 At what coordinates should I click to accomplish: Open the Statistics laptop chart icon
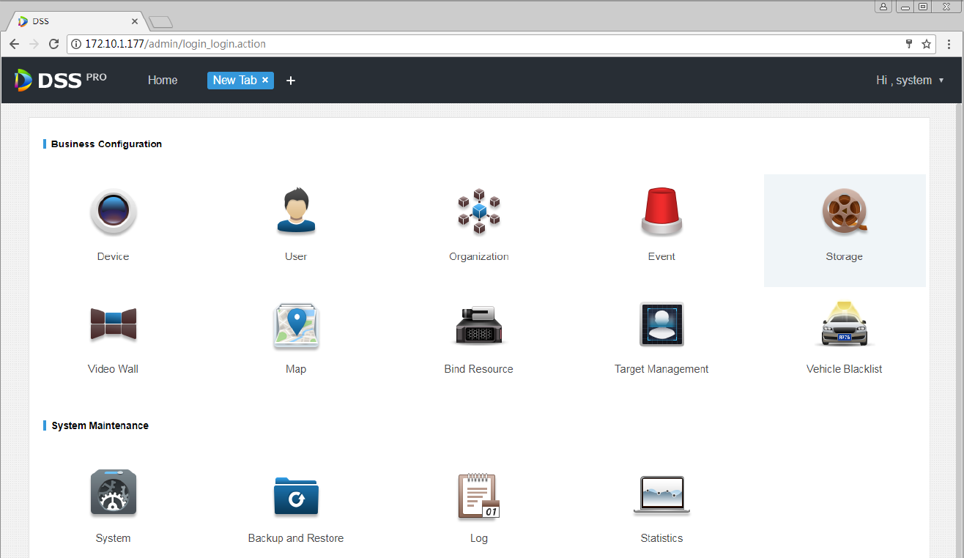tap(661, 496)
